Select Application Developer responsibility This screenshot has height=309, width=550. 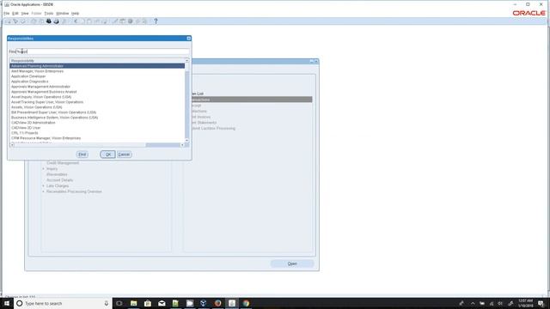(x=97, y=76)
